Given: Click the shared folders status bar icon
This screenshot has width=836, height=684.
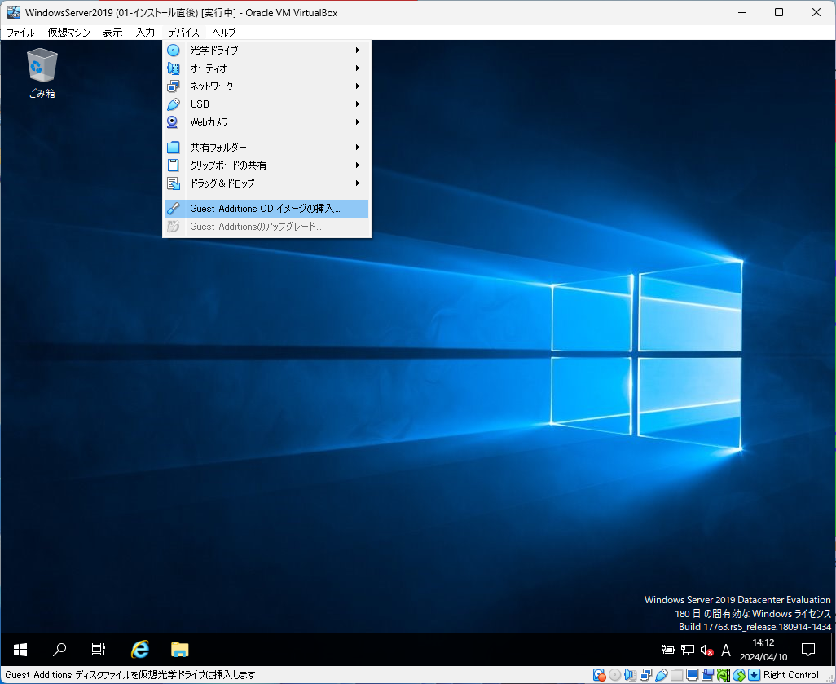Looking at the screenshot, I should tap(676, 675).
